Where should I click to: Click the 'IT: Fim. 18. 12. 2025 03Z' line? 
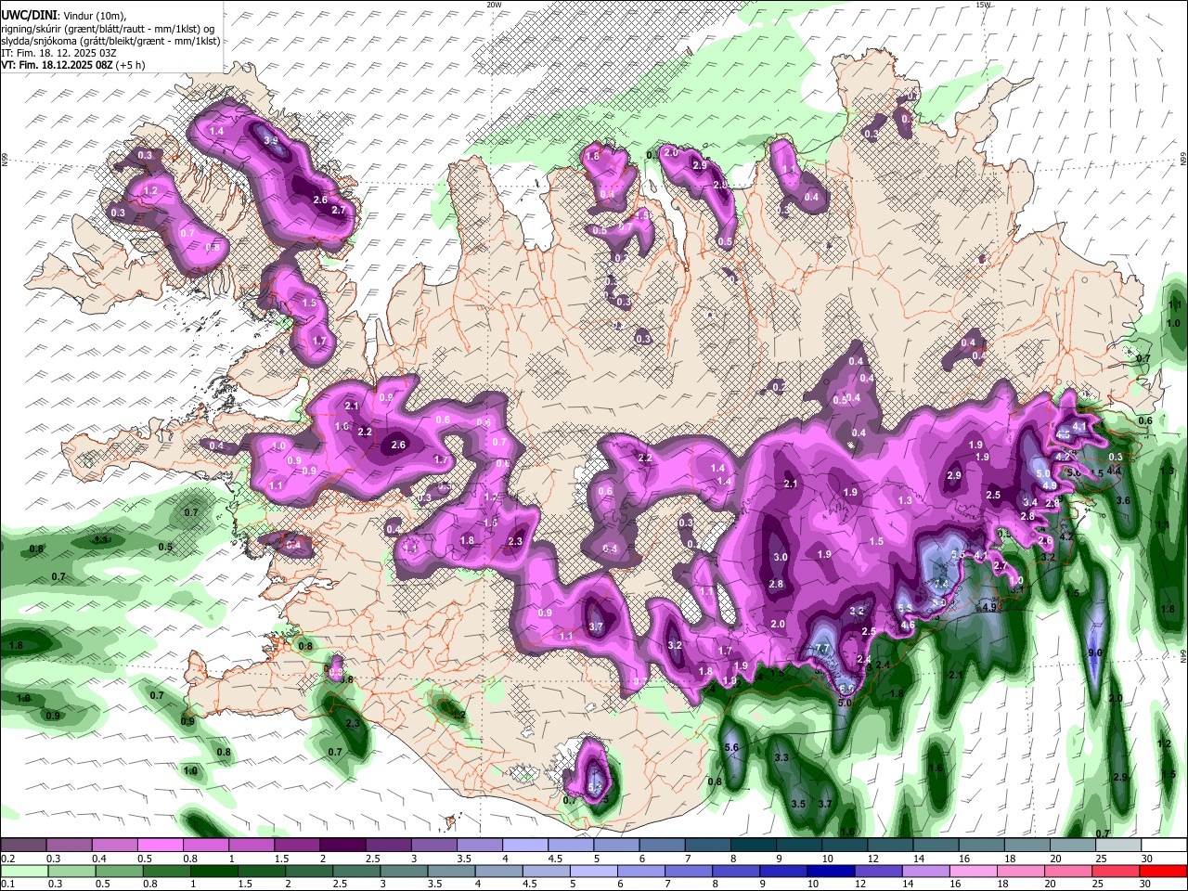(x=58, y=53)
